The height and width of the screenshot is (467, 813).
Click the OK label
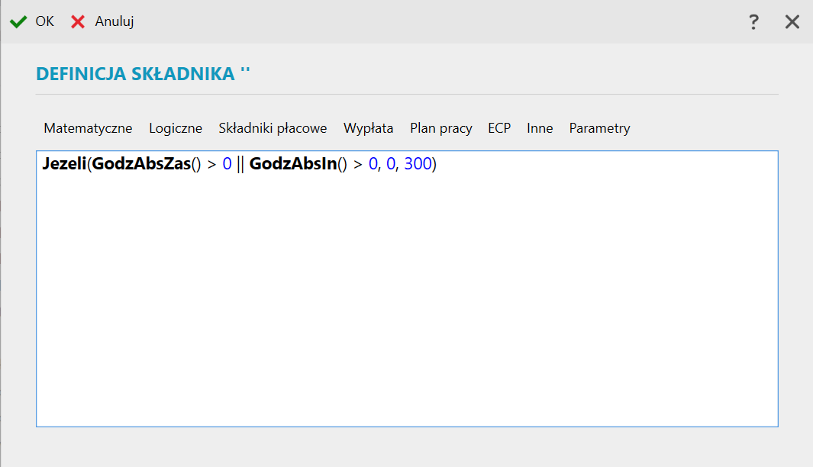click(44, 21)
